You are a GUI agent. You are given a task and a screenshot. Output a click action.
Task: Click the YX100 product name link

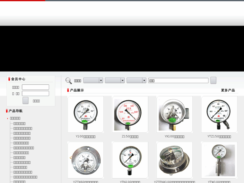(x=175, y=137)
